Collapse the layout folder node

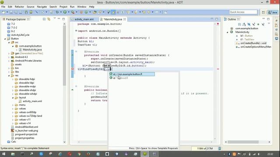tap(13, 98)
